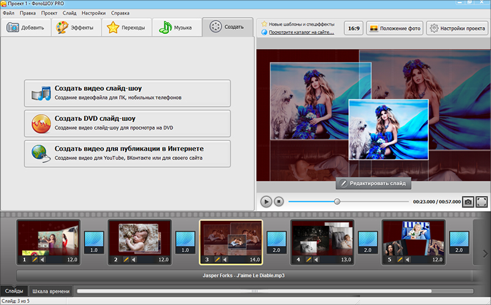Click the sound icon on slide 2
491x305 pixels.
point(134,260)
